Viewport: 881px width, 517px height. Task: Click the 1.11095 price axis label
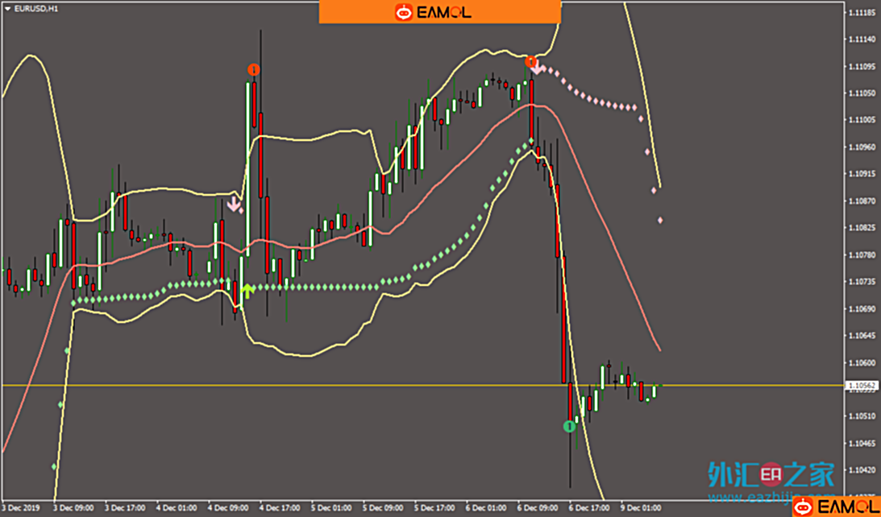[x=862, y=66]
